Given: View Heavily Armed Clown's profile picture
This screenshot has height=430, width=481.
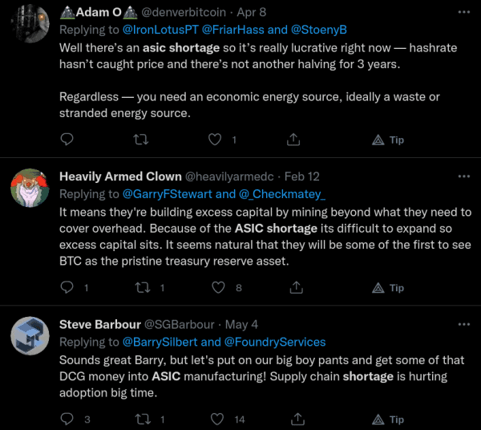Looking at the screenshot, I should pyautogui.click(x=30, y=188).
